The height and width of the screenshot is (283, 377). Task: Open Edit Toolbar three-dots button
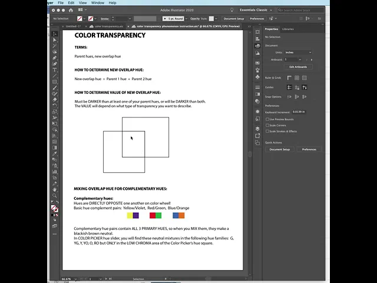click(x=55, y=234)
